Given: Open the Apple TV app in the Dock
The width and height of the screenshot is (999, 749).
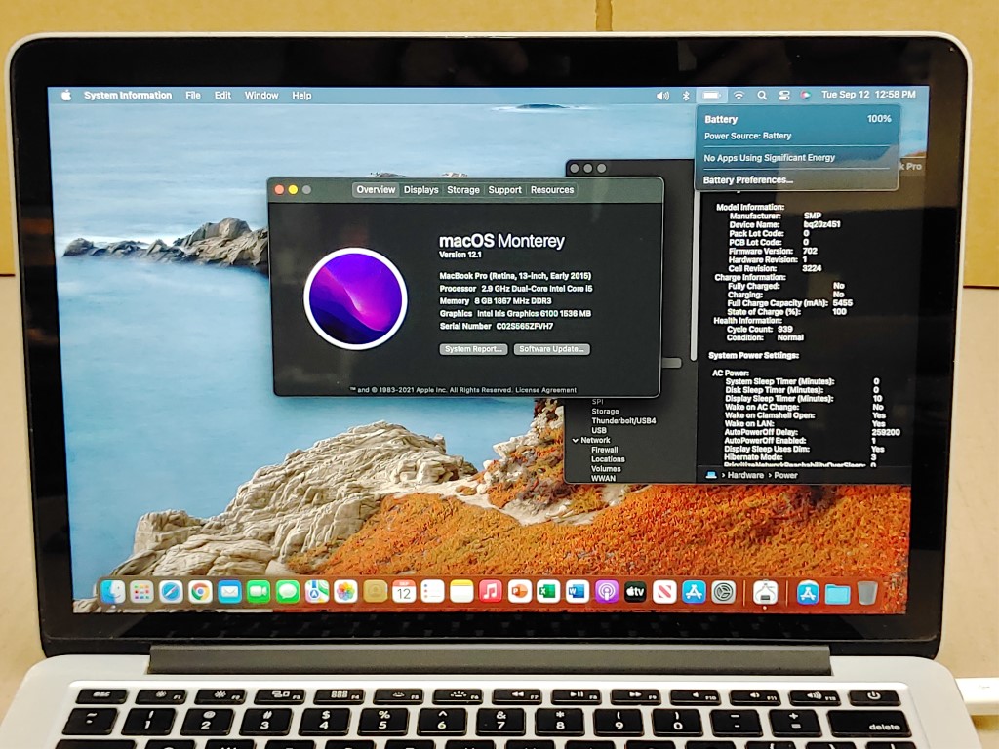Looking at the screenshot, I should click(635, 592).
